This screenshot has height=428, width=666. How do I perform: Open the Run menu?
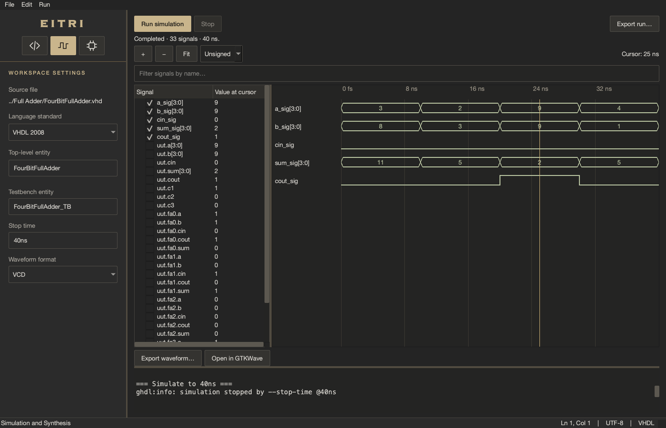coord(44,4)
